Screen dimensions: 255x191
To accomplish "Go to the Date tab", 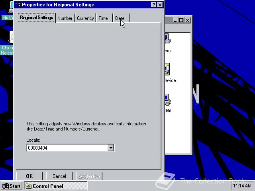I will (121, 18).
